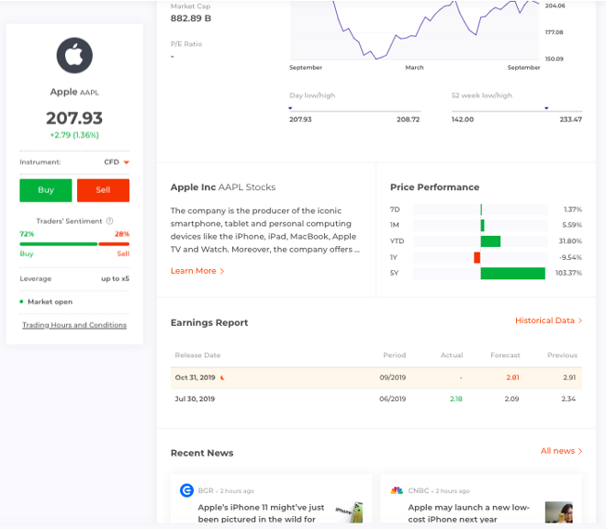Click the 208.72 day high value

tap(408, 119)
